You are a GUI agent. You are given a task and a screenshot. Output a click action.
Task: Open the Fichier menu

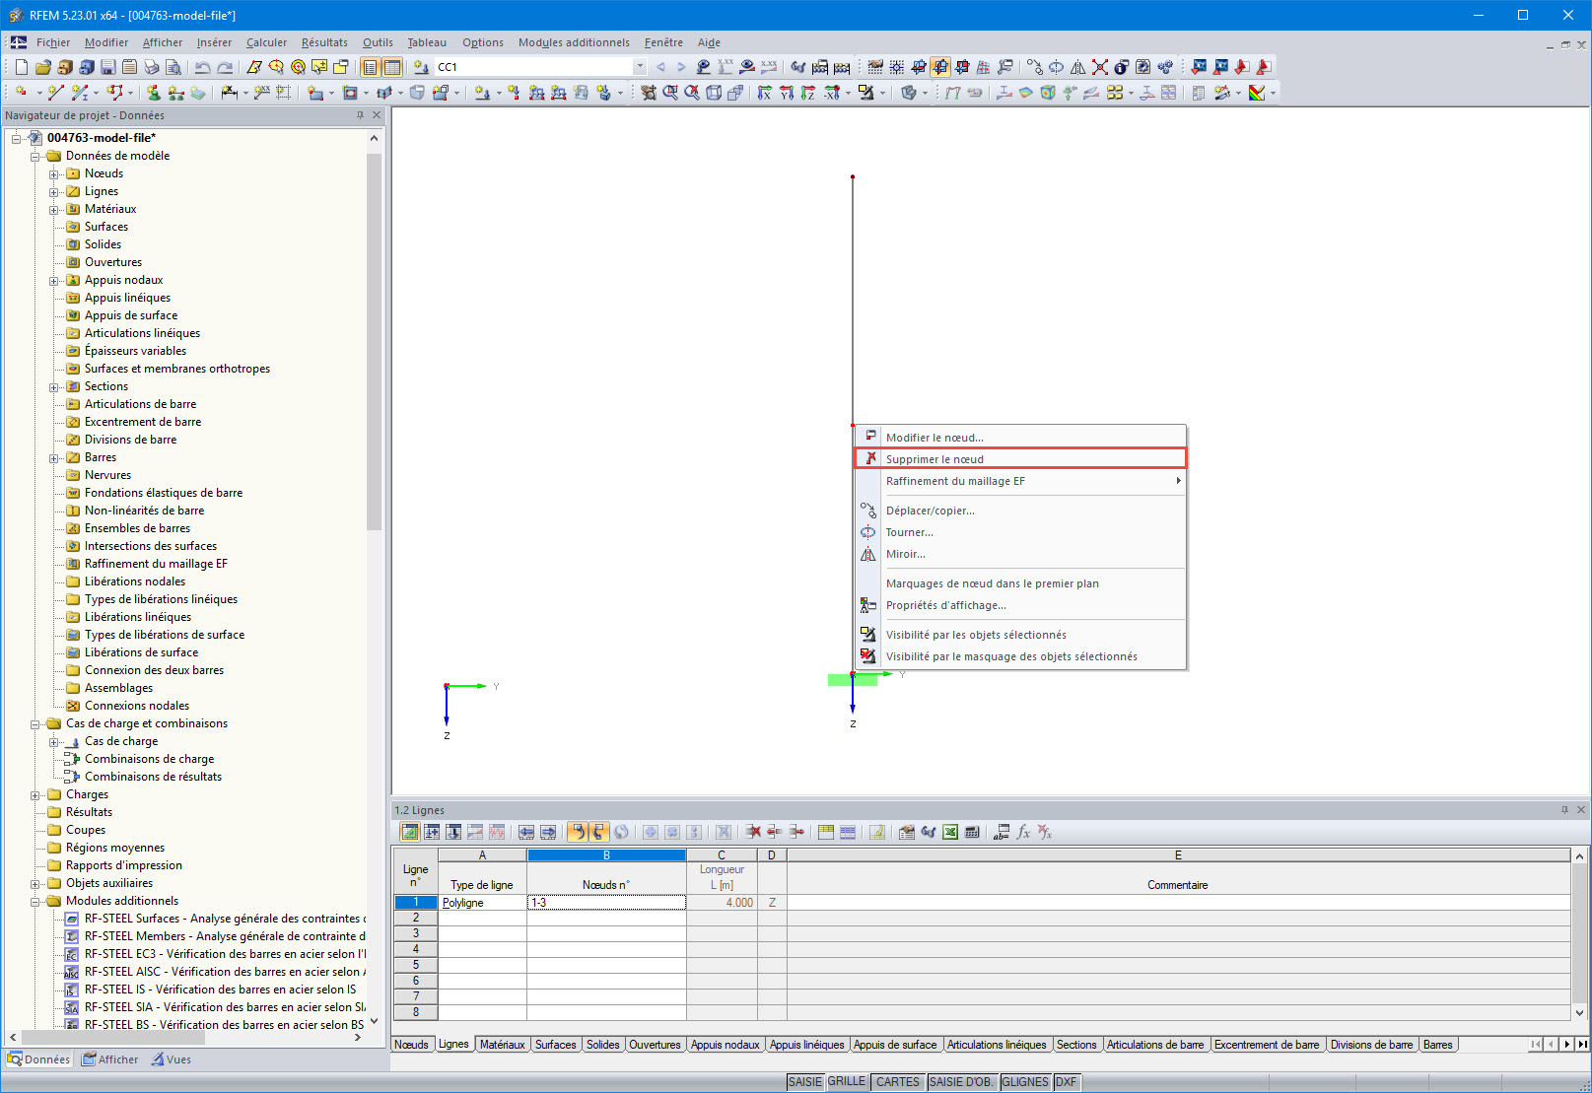tap(53, 42)
